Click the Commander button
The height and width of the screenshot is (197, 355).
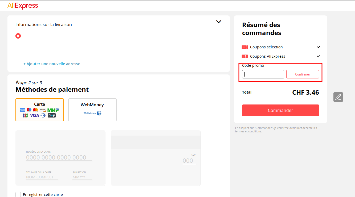280,110
